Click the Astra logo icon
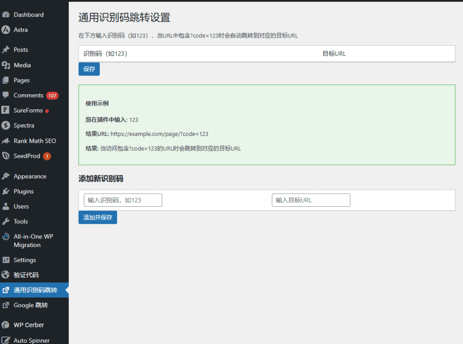Viewport: 463px width, 344px height. click(x=5, y=30)
